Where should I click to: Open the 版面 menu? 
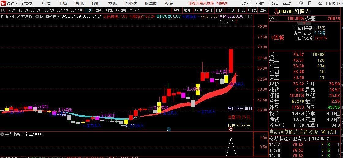[x=260, y=3]
